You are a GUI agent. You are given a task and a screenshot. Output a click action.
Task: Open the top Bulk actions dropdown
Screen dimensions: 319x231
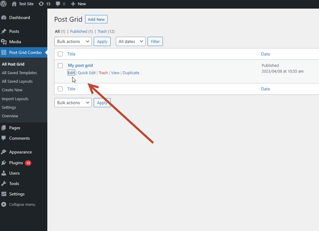pyautogui.click(x=73, y=41)
